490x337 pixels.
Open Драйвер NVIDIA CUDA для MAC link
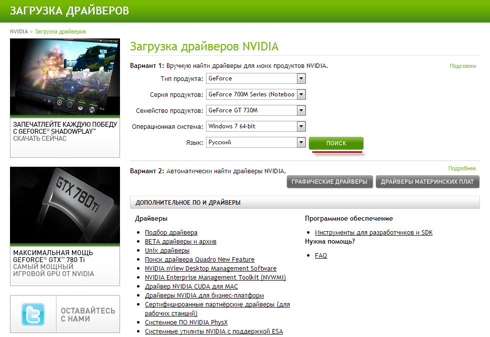point(191,287)
